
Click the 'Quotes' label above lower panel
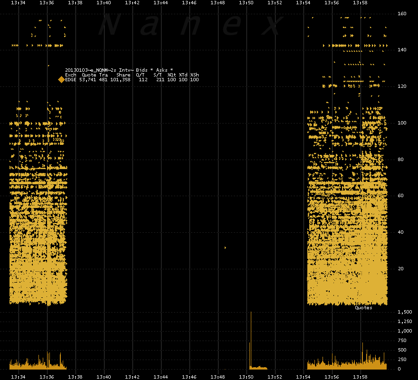[364, 307]
